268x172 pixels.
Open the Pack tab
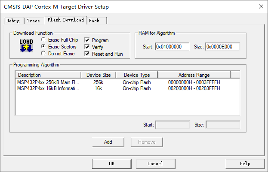[96, 21]
